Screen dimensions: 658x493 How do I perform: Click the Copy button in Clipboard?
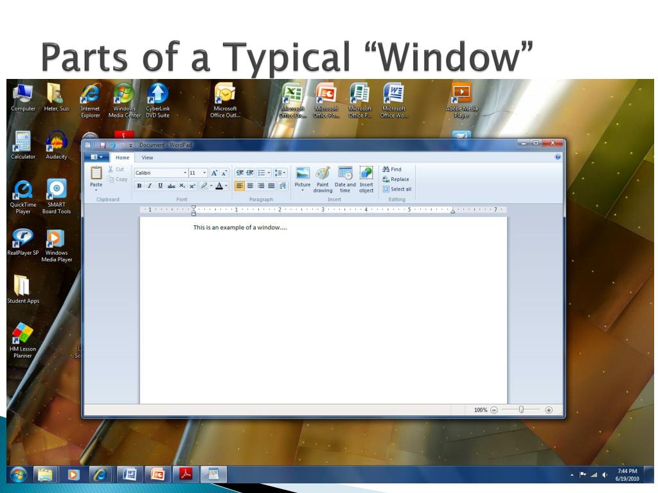117,180
